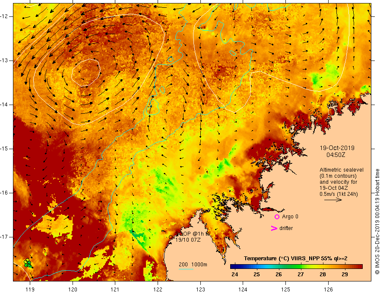
Task: Click the '(0.1m contours)' caption line
Action: tap(338, 176)
